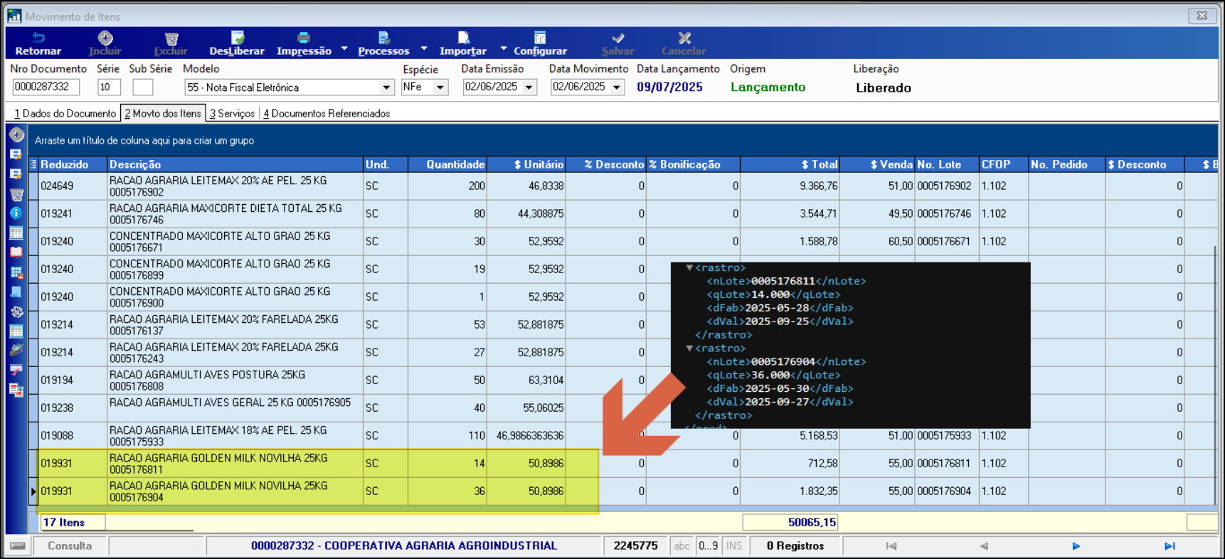1225x559 pixels.
Task: Click lot cell 0005176904 in No. Lote column
Action: click(x=947, y=491)
